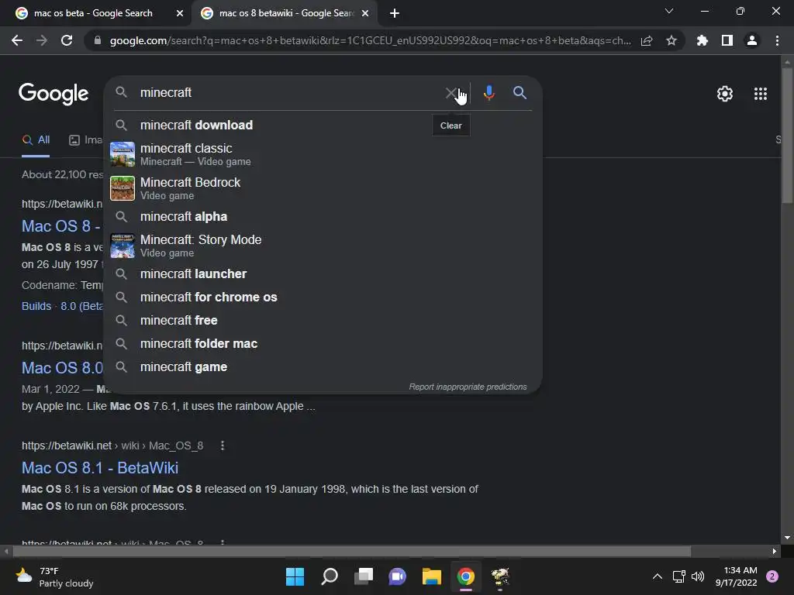The height and width of the screenshot is (595, 794).
Task: Share this page from the address bar
Action: click(647, 40)
